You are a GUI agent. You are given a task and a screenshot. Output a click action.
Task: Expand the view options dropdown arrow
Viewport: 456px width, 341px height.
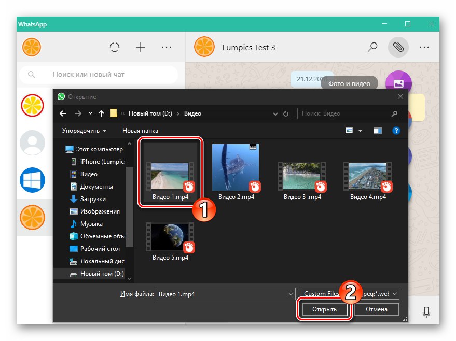360,131
